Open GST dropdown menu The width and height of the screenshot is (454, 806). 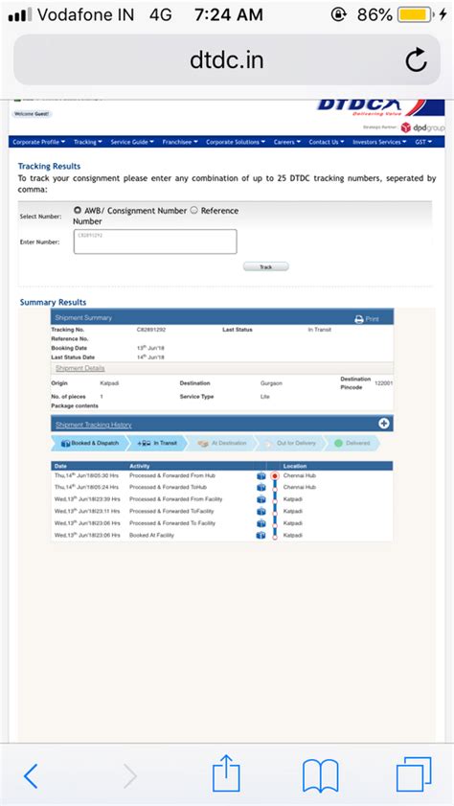[423, 142]
